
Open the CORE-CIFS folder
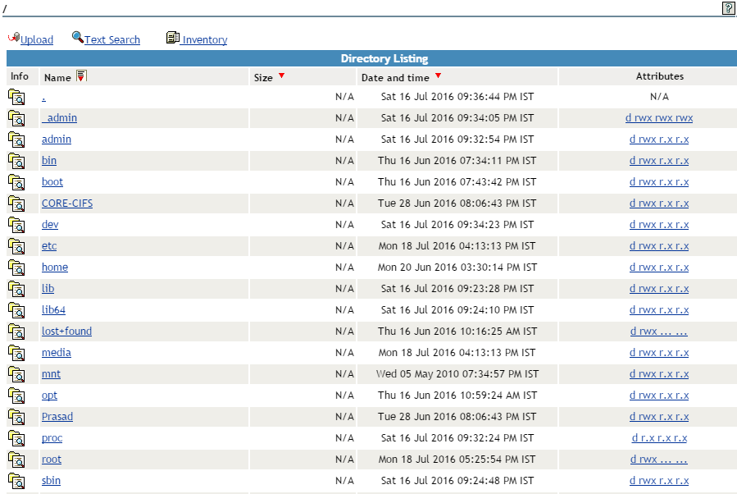point(66,204)
